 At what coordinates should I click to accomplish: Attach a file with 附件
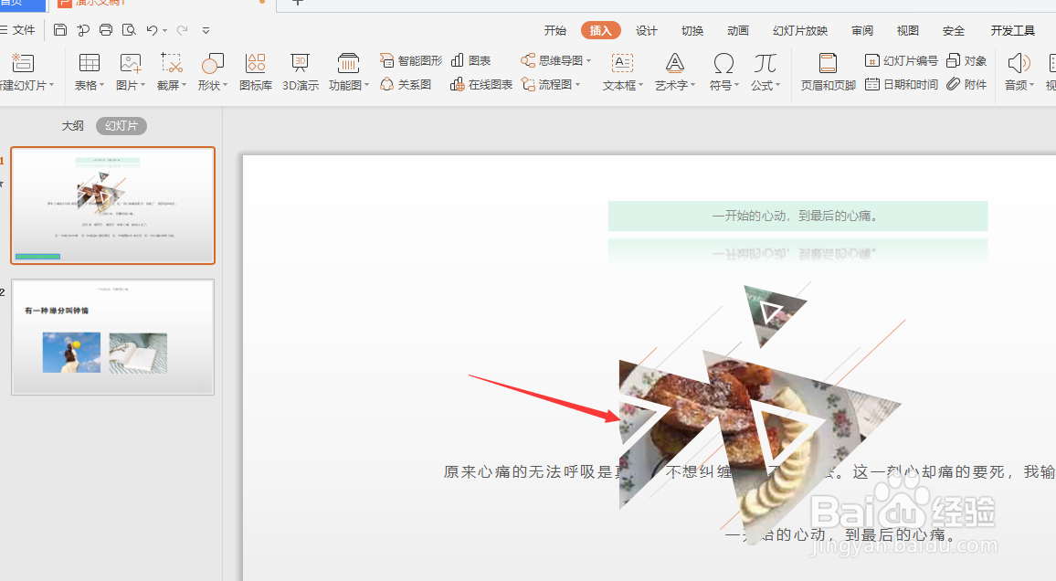(973, 83)
